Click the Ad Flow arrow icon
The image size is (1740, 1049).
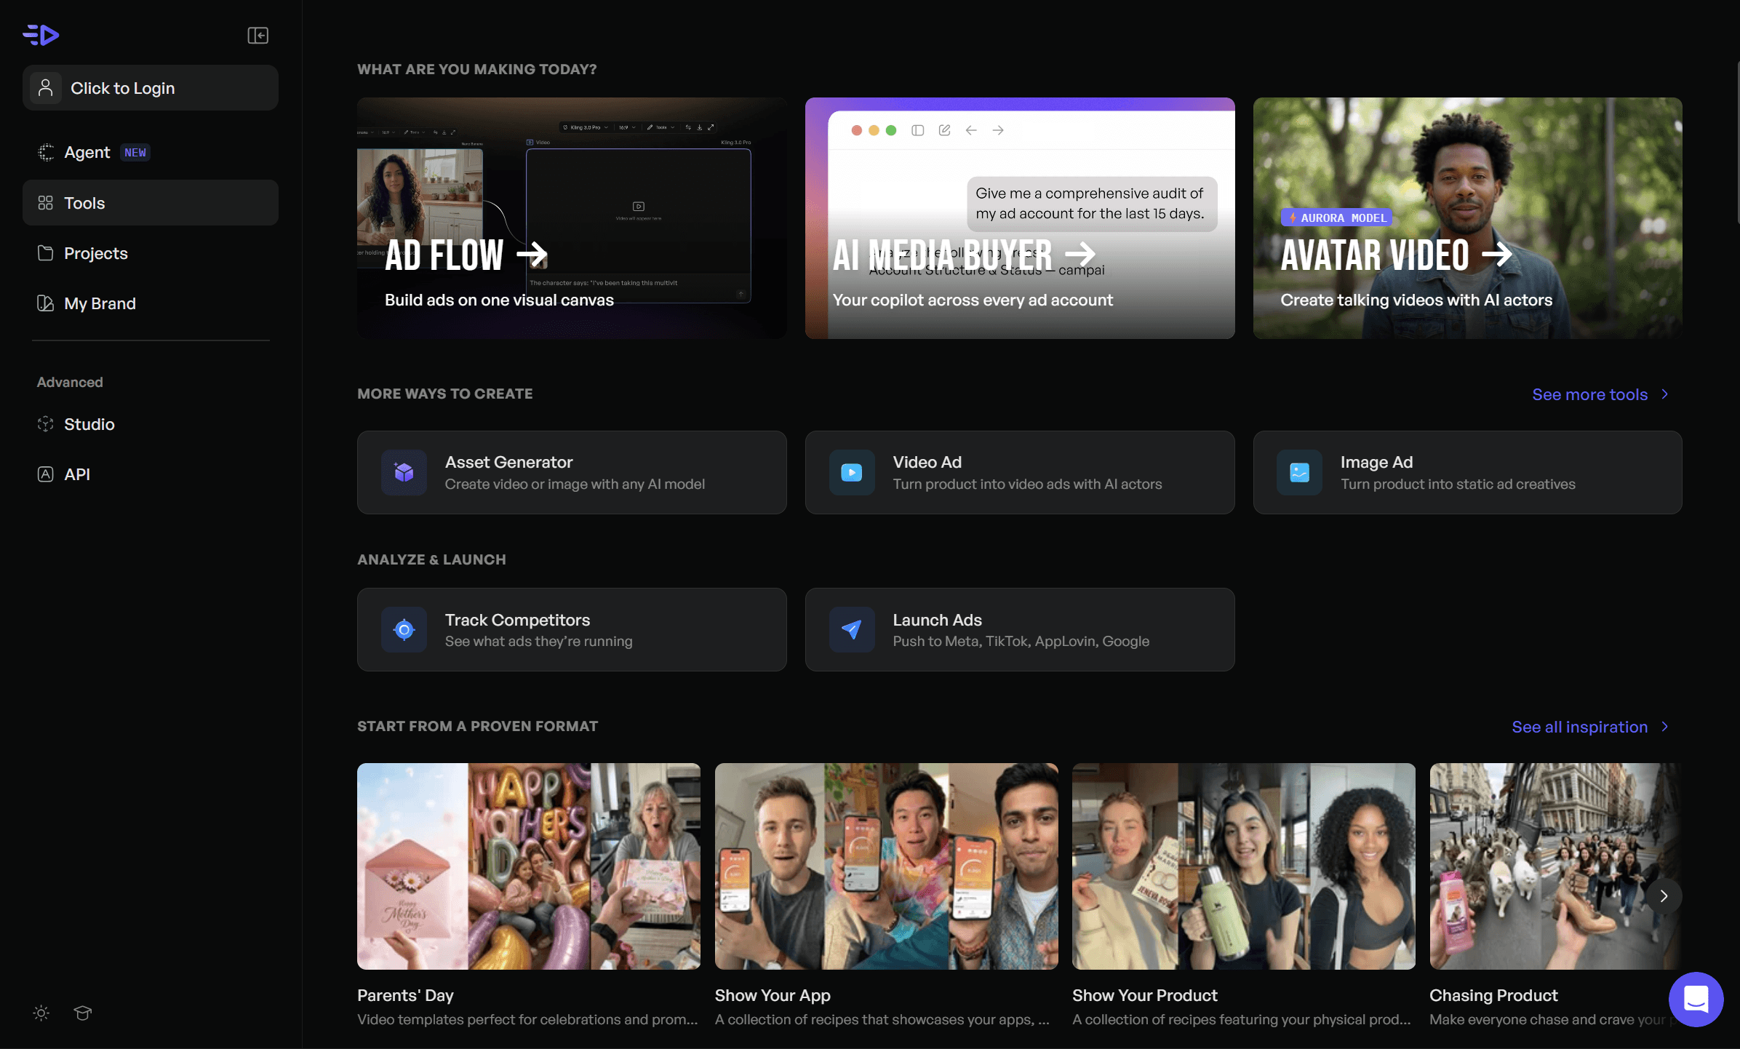532,255
